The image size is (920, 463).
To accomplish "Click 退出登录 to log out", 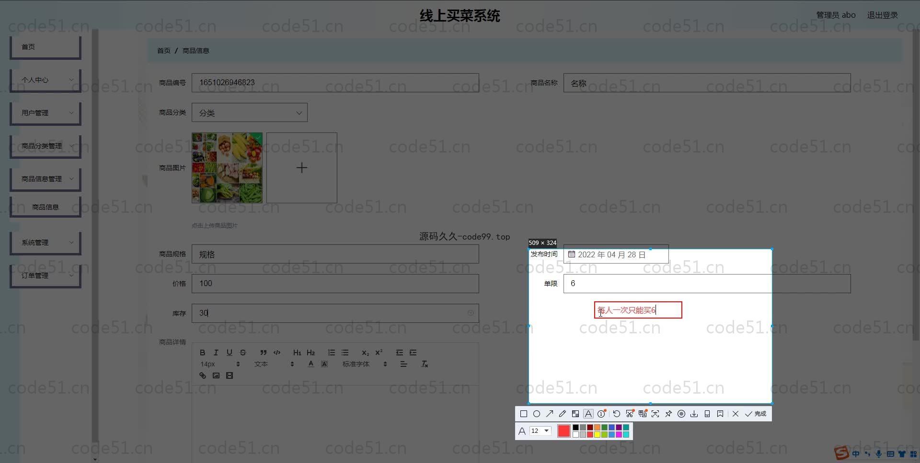I will 882,15.
